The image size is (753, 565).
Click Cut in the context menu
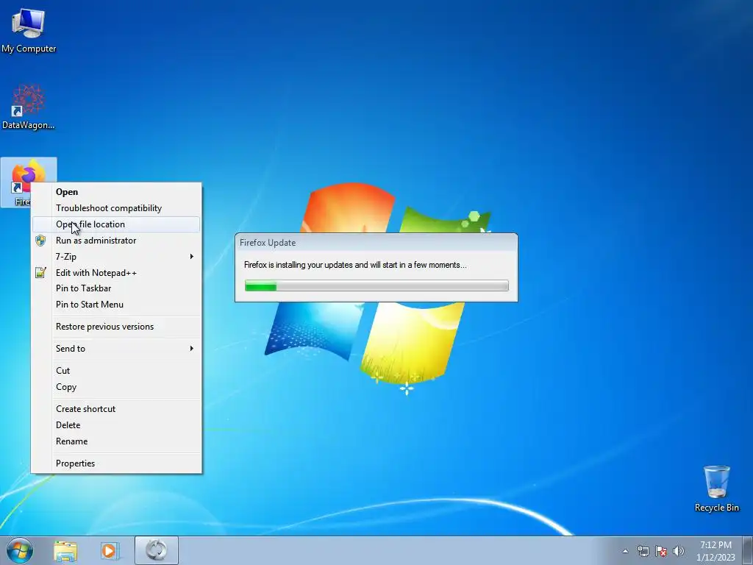pos(115,371)
